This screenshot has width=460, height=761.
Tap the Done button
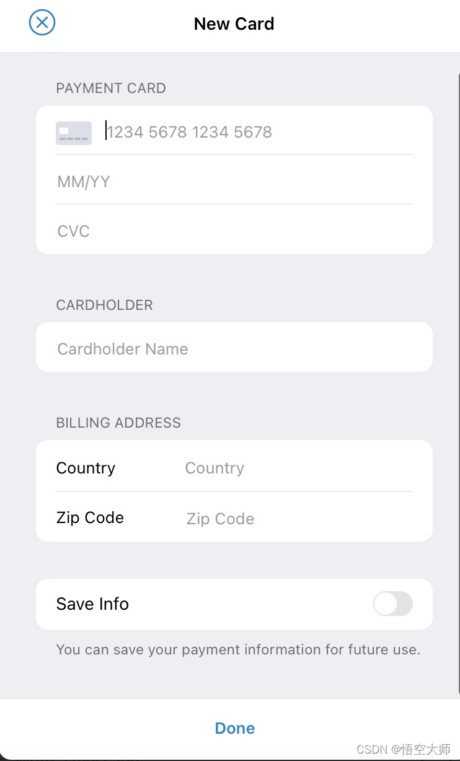(235, 728)
